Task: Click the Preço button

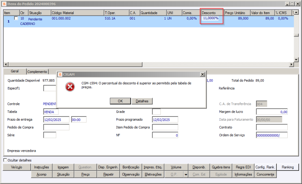Action: [85, 174]
